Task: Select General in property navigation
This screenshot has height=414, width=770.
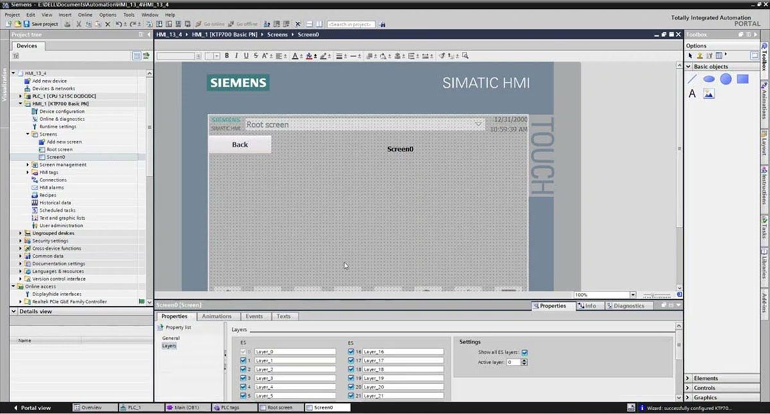Action: pos(171,338)
